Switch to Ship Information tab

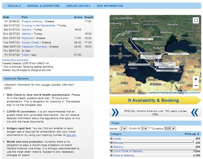[x=110, y=6]
